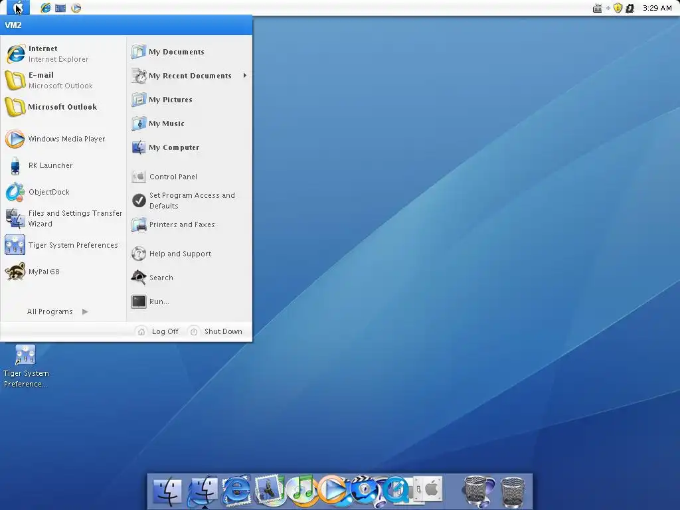Open Internet Explorer from the dock
Viewport: 680px width, 510px height.
[x=236, y=490]
